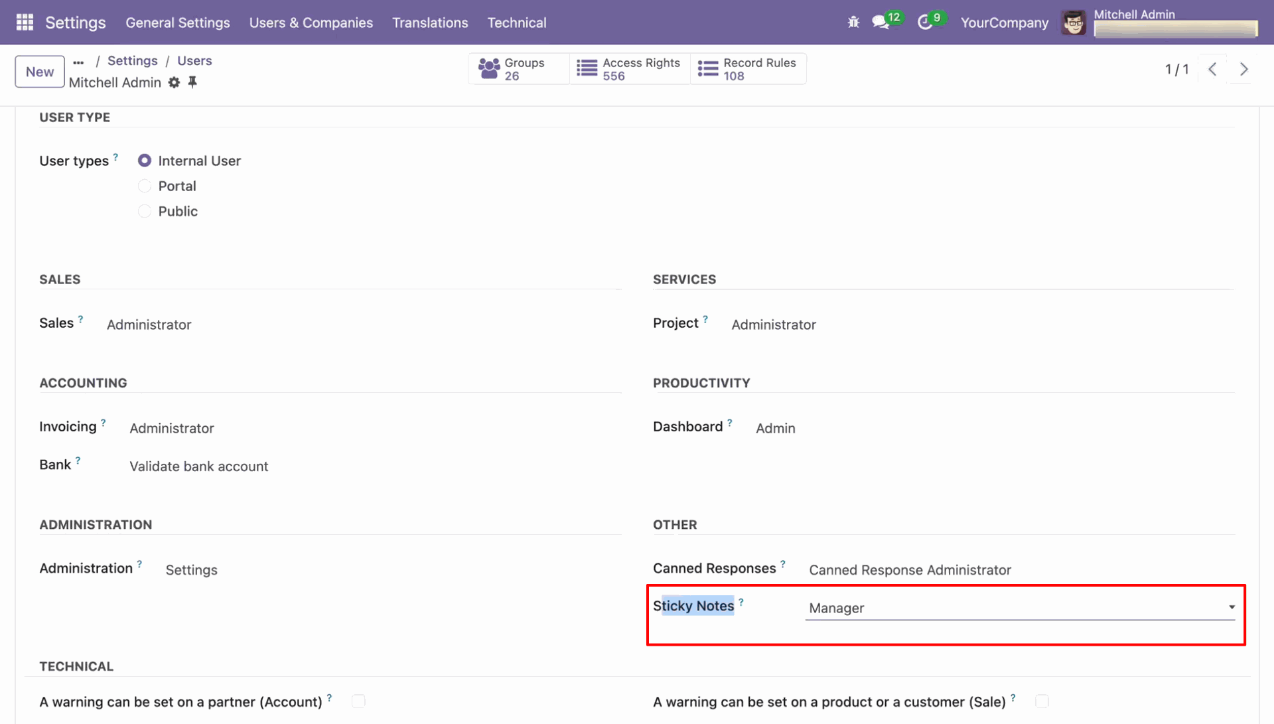Screen dimensions: 1274x724
Task: Open the Sales Administrator selection field
Action: [x=149, y=325]
